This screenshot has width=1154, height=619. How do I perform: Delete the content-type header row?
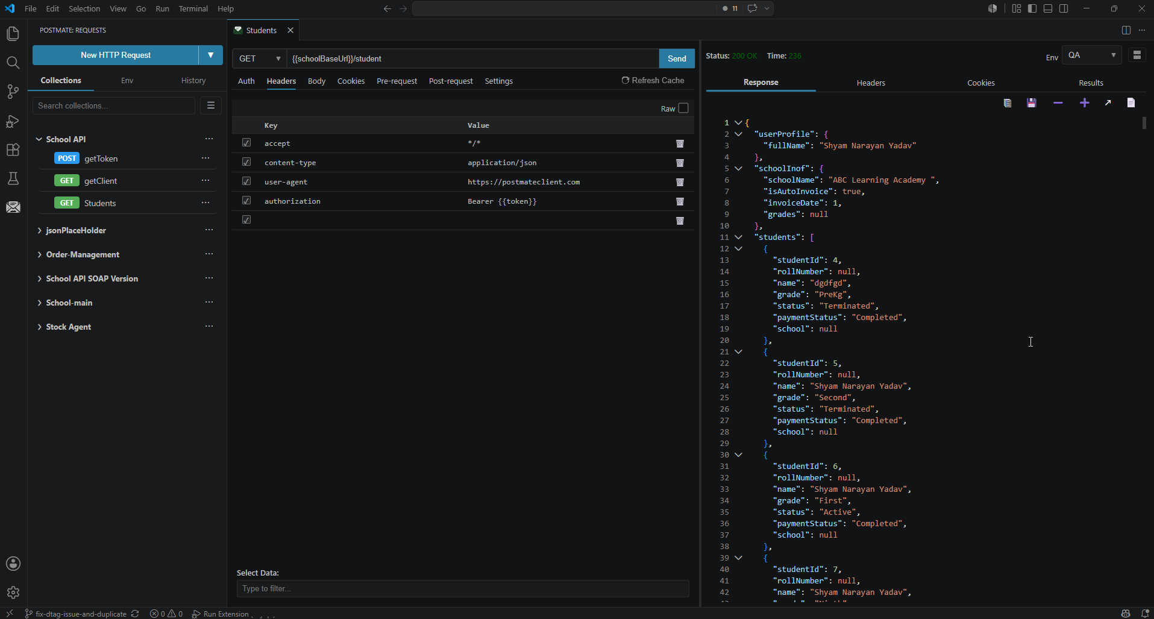(x=680, y=163)
